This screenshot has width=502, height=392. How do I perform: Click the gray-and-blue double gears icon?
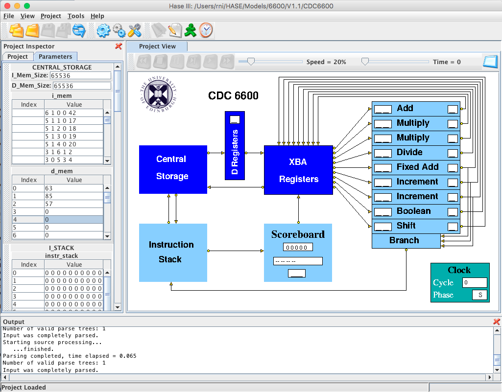[x=119, y=31]
